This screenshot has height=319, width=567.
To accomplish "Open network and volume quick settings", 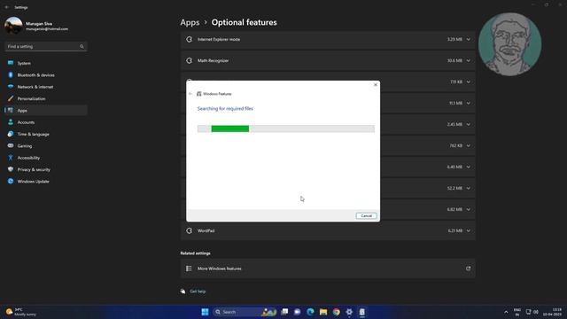I will coord(532,312).
